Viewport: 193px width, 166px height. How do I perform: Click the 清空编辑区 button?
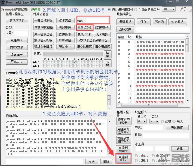pyautogui.click(x=103, y=47)
